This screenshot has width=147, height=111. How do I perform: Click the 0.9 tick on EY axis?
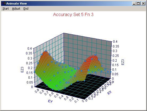(37, 91)
